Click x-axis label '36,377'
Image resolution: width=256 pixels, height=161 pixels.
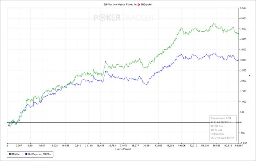[x=135, y=145]
